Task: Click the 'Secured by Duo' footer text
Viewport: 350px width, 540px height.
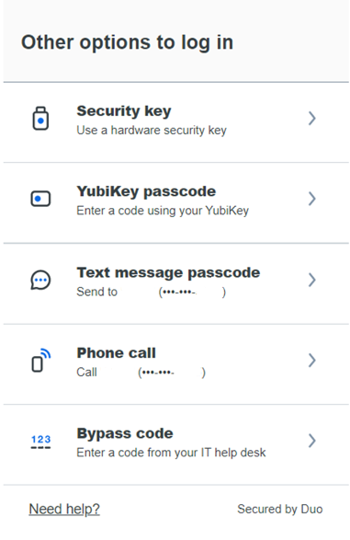Action: (x=280, y=509)
